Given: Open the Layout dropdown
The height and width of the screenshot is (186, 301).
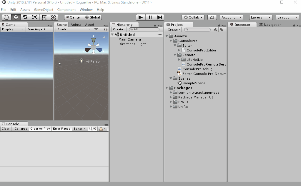Looking at the screenshot, I should point(287,17).
